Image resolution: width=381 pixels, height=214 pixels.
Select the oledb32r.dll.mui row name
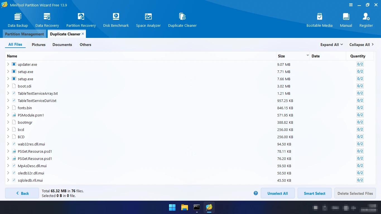pos(31,173)
